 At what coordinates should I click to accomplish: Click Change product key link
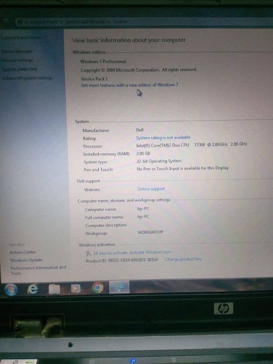tap(183, 259)
